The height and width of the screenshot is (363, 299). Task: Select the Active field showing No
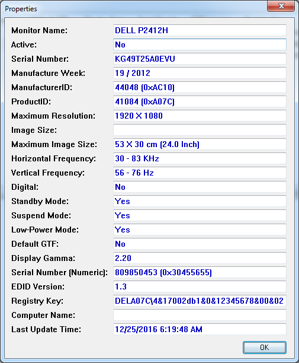[x=200, y=44]
